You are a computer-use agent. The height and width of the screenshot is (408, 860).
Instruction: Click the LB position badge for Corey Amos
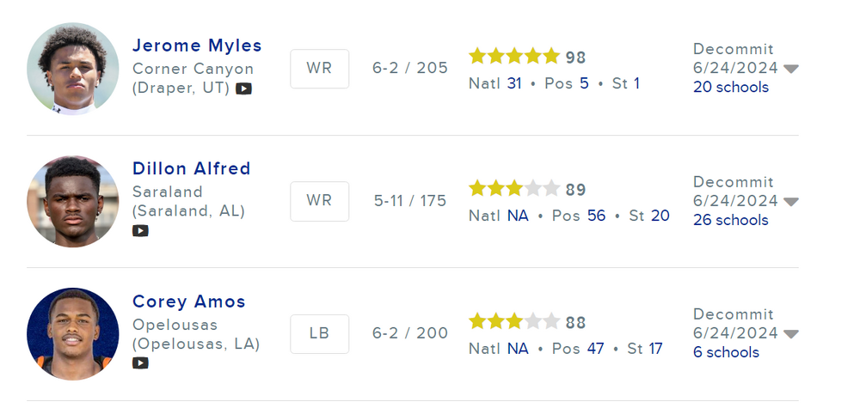click(319, 333)
